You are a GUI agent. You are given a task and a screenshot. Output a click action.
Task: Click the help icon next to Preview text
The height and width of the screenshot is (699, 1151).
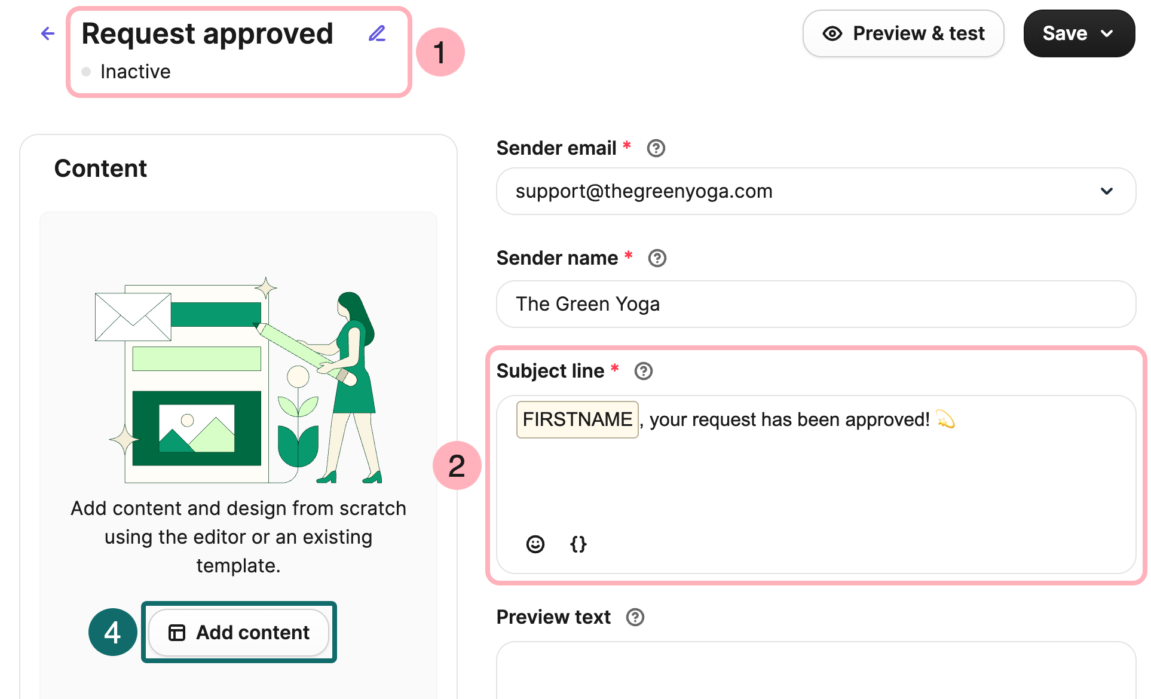pos(635,617)
